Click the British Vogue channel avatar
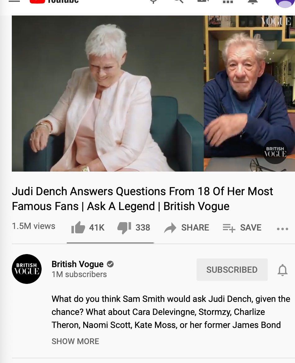This screenshot has width=295, height=363. (27, 269)
